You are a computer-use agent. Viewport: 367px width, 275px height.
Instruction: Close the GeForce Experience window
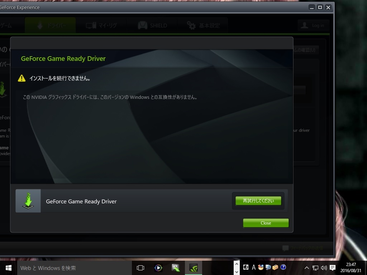click(328, 8)
